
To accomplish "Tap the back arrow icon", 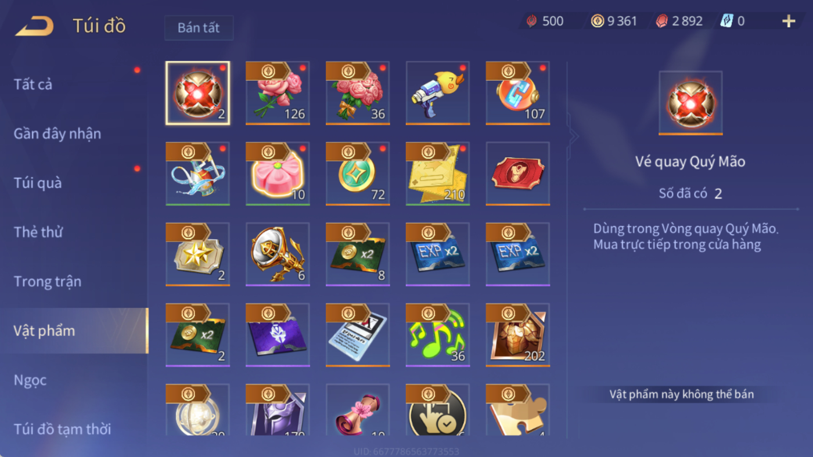I will pyautogui.click(x=34, y=26).
